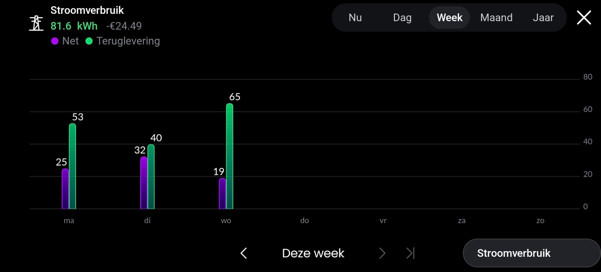Click the electricity pylon icon
601x272 pixels.
[x=36, y=23]
